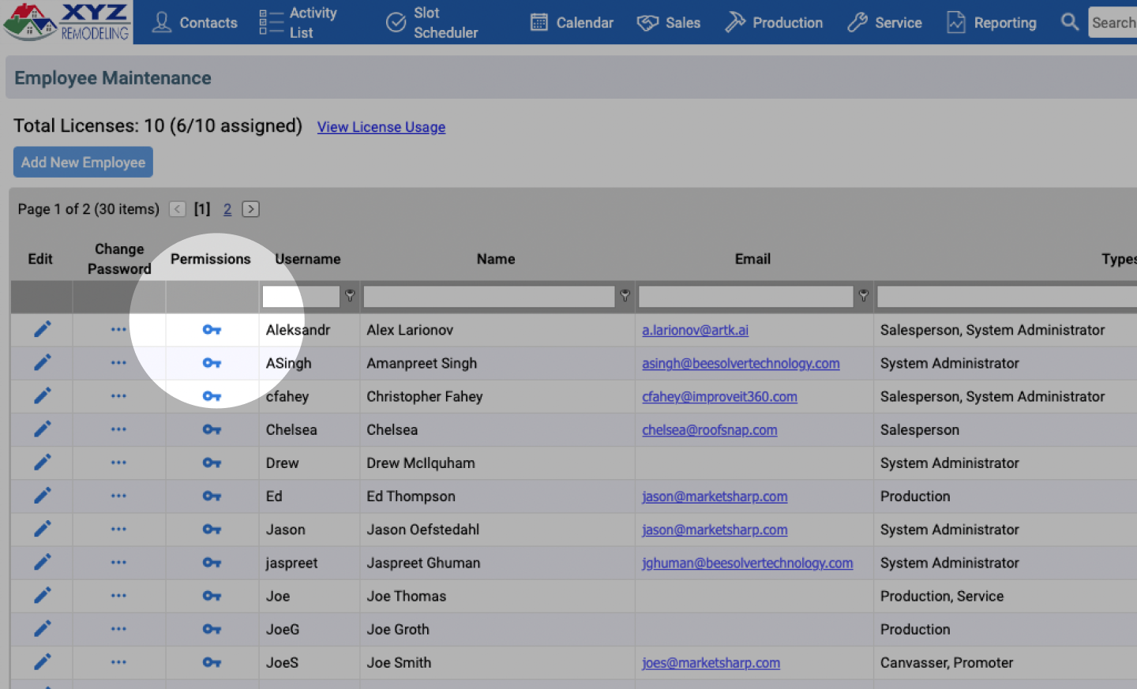Focus the Email filter field

[745, 296]
